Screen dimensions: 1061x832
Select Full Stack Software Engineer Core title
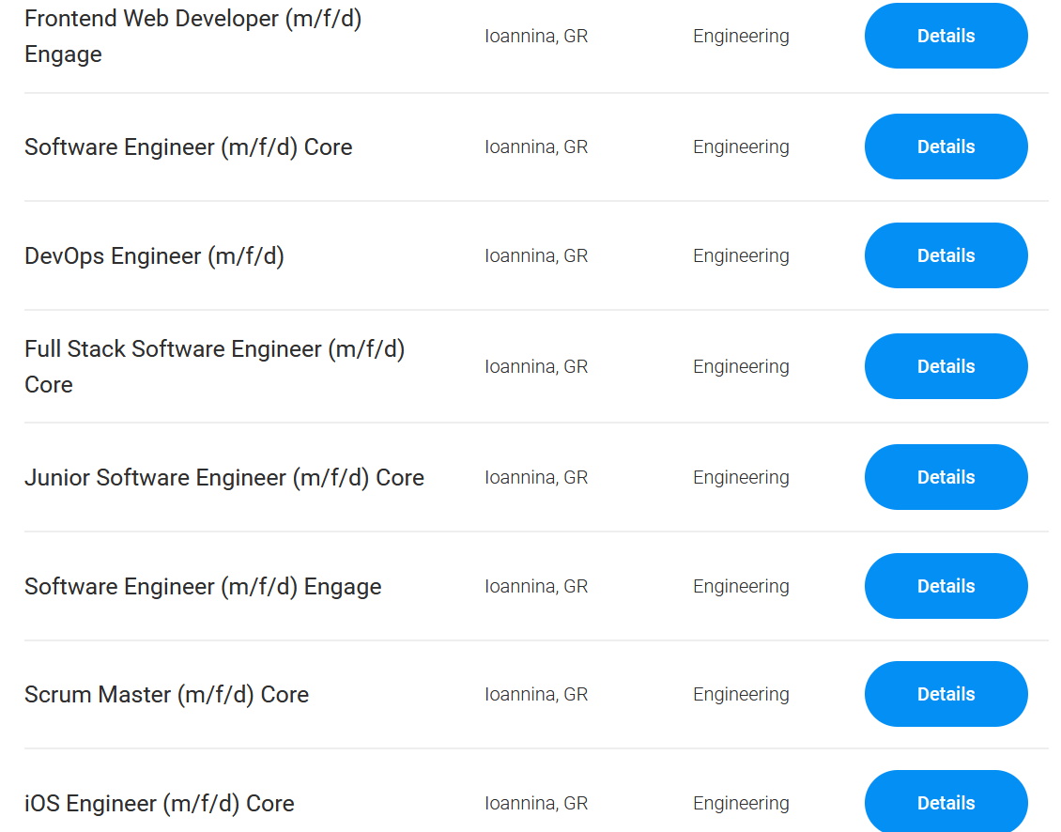click(214, 366)
